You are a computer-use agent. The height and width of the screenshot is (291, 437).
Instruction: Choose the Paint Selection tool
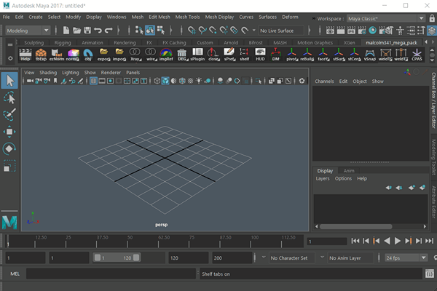[x=9, y=114]
